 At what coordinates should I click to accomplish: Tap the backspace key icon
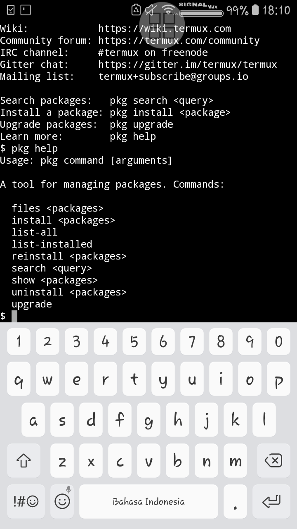(272, 460)
